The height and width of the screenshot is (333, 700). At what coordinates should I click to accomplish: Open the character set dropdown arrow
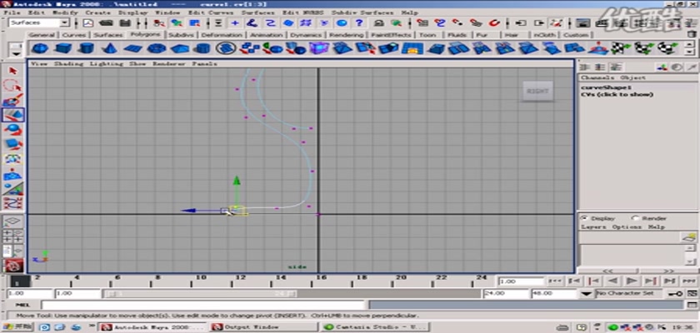[x=586, y=293]
